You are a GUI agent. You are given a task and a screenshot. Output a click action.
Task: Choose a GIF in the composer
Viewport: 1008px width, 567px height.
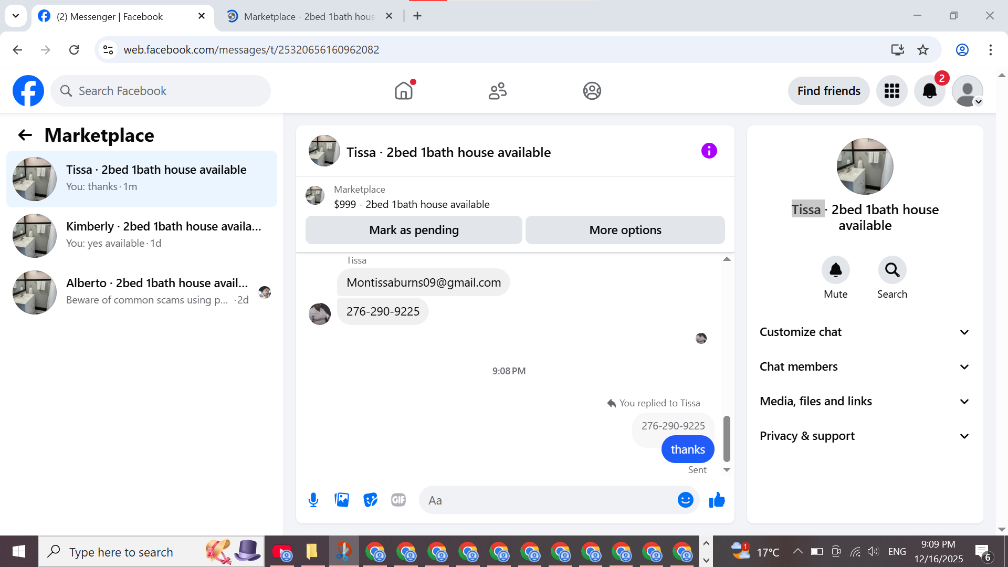point(398,500)
